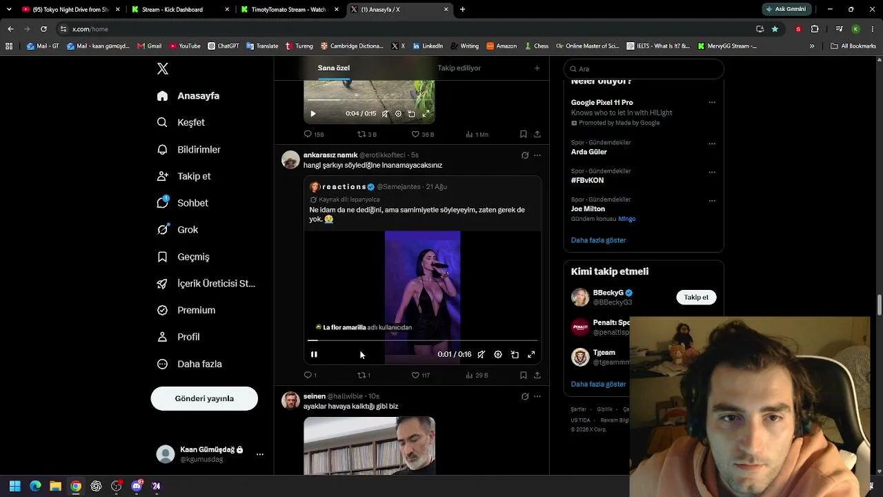
Task: Reload the page in Chrome
Action: click(x=43, y=29)
